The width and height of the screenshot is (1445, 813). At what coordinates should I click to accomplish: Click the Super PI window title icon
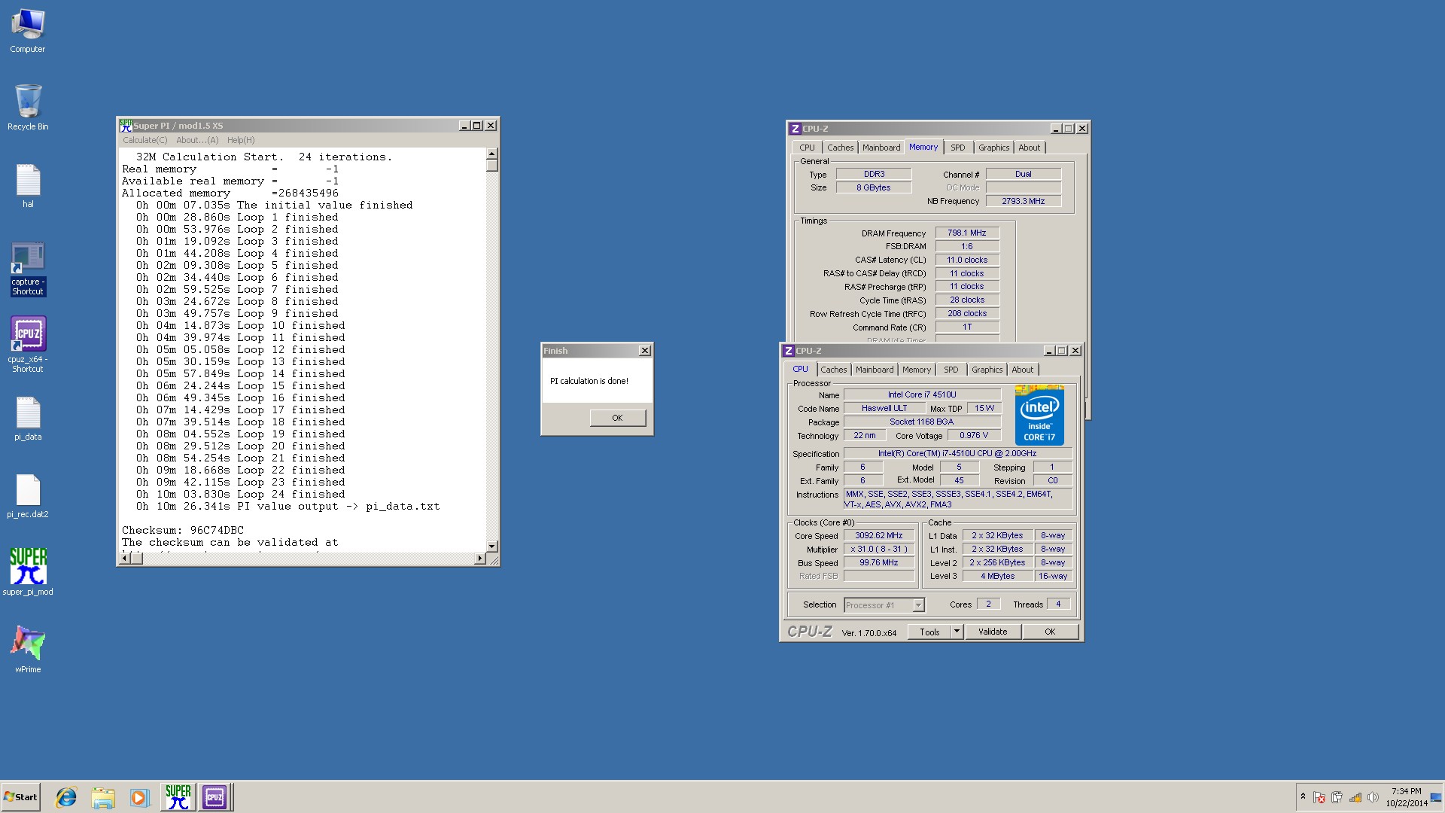click(126, 126)
